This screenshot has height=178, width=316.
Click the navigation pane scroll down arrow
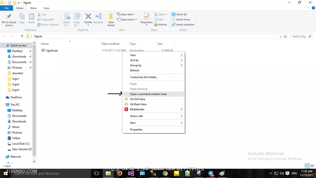tap(34, 161)
